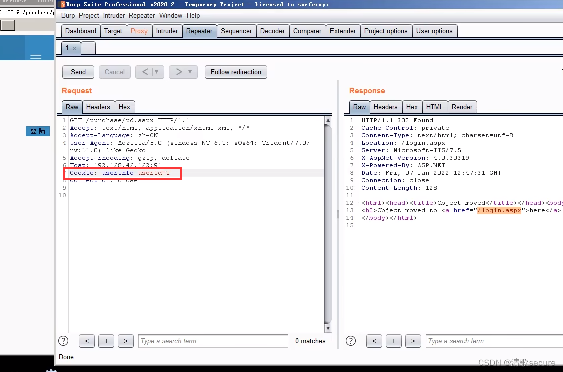Switch to the Dashboard tab
The width and height of the screenshot is (563, 372).
81,31
